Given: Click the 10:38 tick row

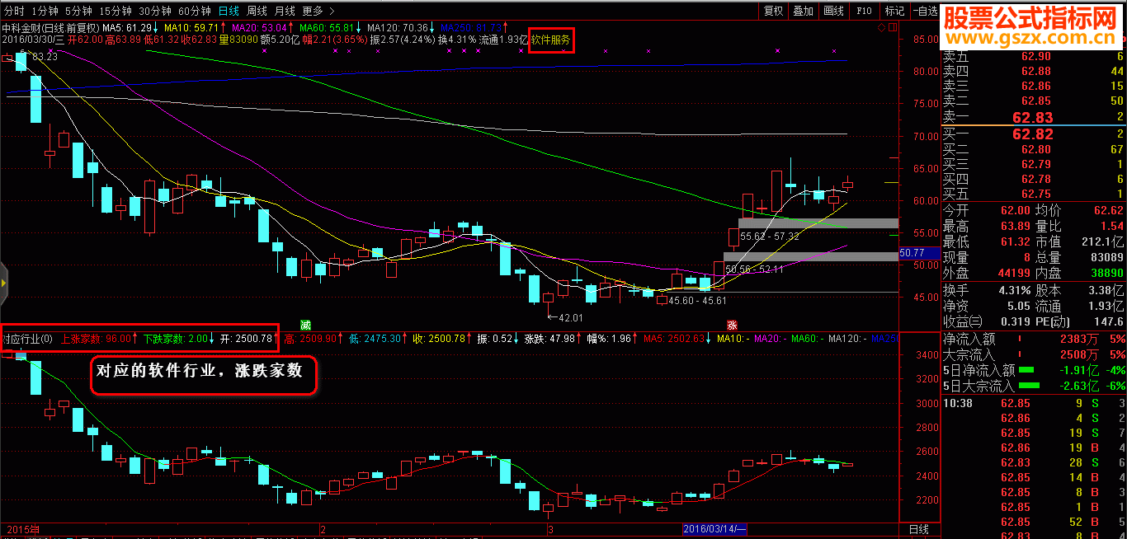Looking at the screenshot, I should [1034, 404].
